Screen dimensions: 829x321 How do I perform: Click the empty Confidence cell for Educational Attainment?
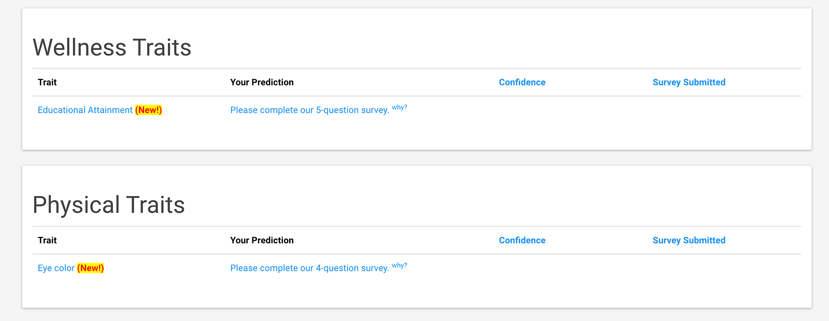click(522, 110)
